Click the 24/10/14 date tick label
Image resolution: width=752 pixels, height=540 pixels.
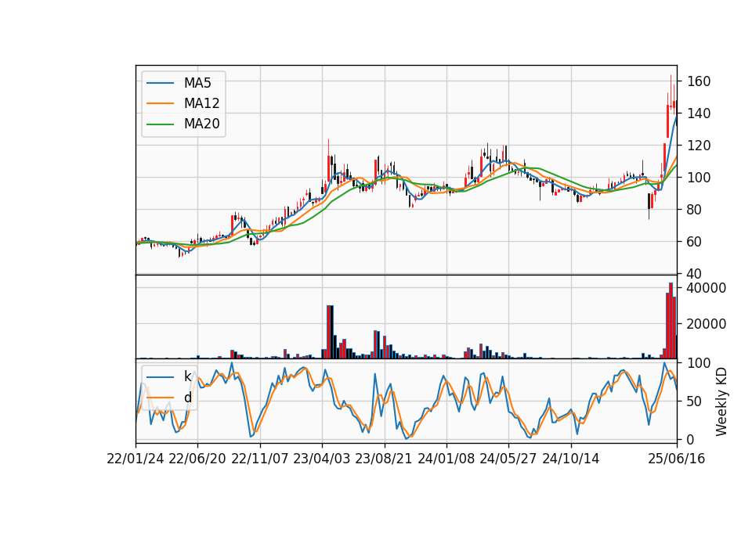click(x=571, y=459)
